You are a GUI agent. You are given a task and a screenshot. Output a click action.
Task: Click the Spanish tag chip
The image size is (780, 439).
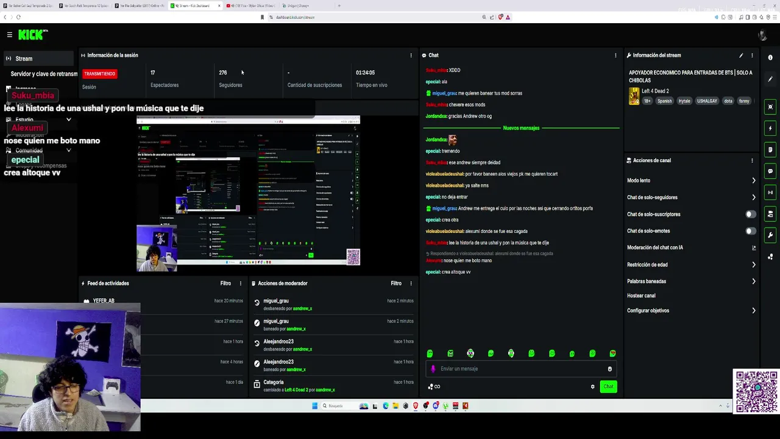click(x=664, y=101)
